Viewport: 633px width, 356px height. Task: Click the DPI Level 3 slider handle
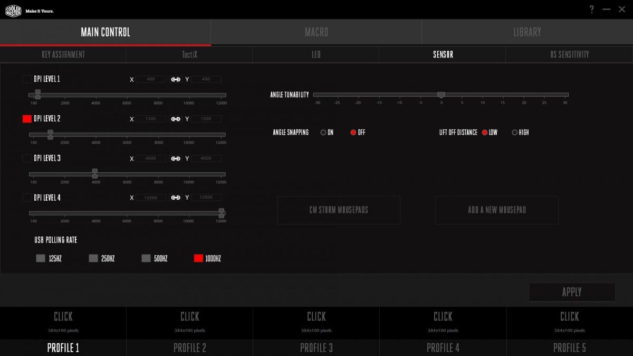(94, 174)
